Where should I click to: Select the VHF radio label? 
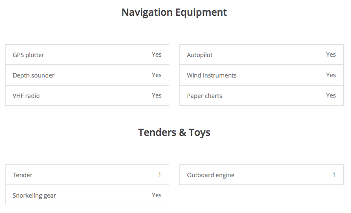tap(26, 96)
